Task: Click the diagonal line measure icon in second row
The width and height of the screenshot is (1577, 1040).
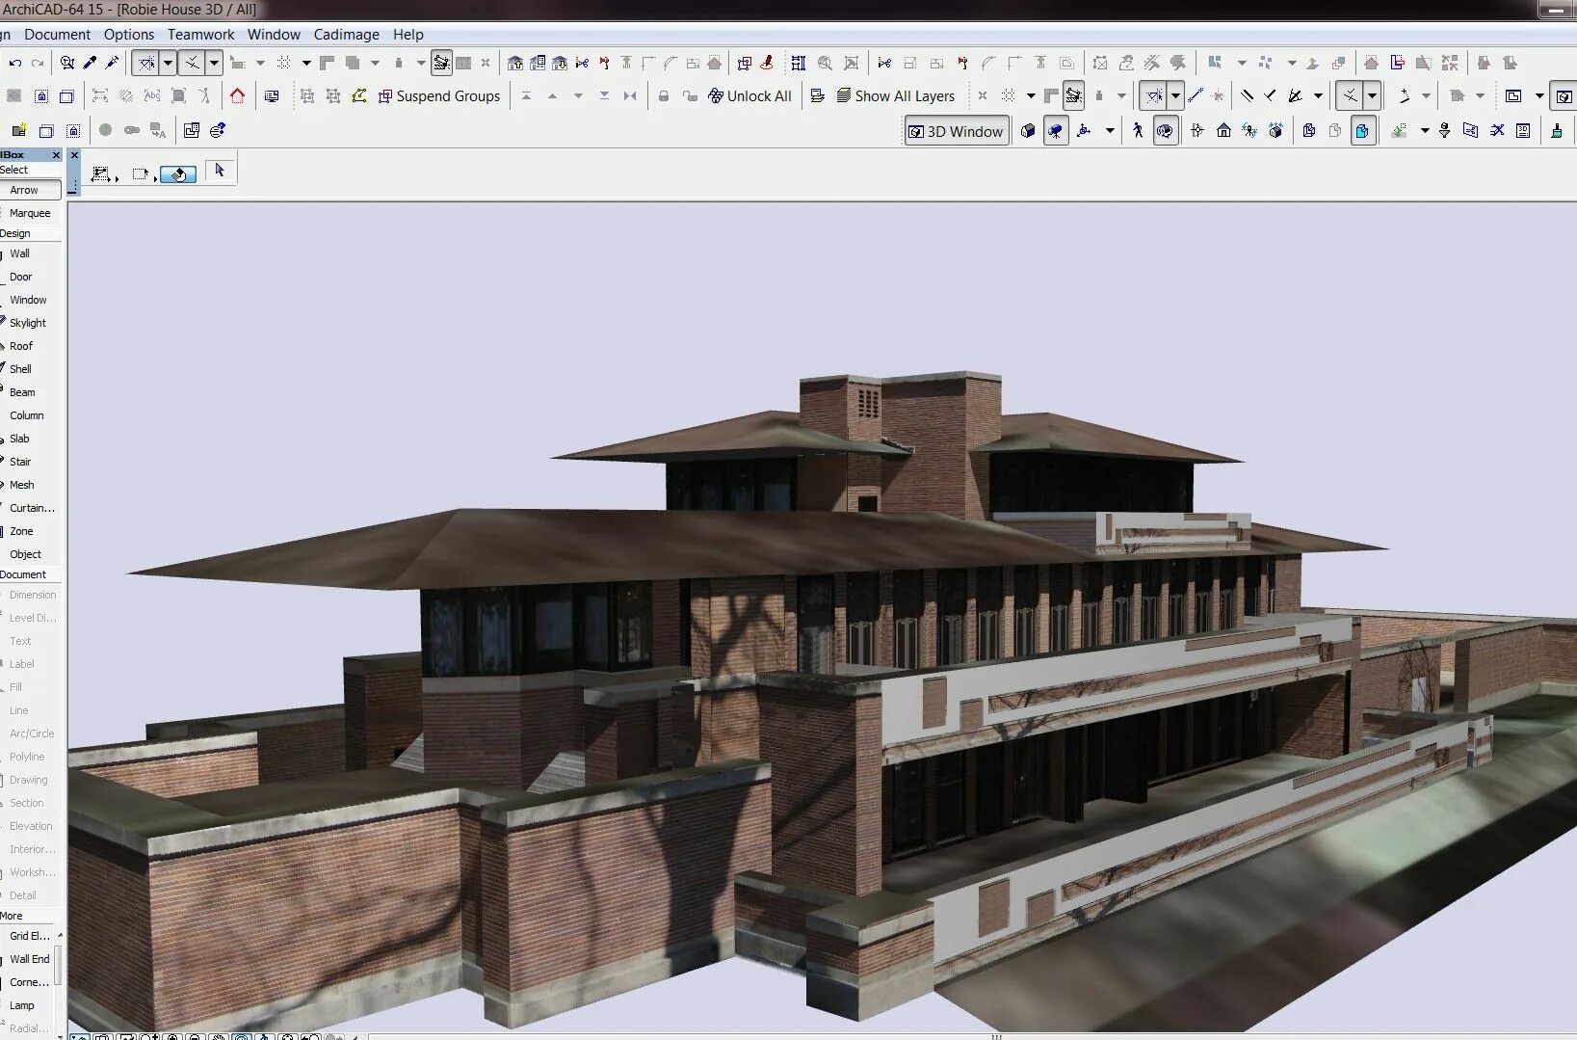Action: coord(1196,95)
